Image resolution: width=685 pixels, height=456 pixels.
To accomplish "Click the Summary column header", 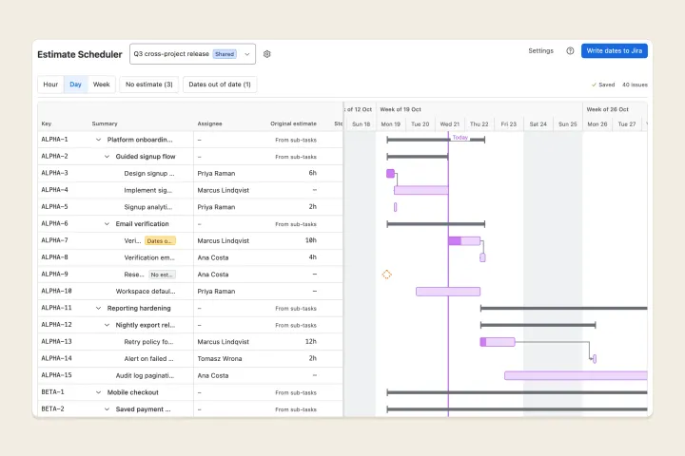I will tap(105, 123).
